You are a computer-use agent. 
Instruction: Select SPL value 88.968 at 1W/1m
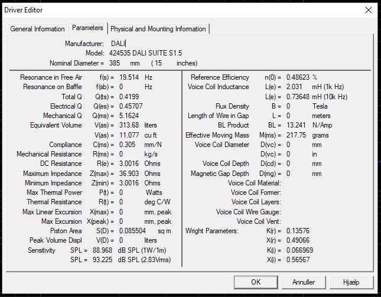coord(102,250)
